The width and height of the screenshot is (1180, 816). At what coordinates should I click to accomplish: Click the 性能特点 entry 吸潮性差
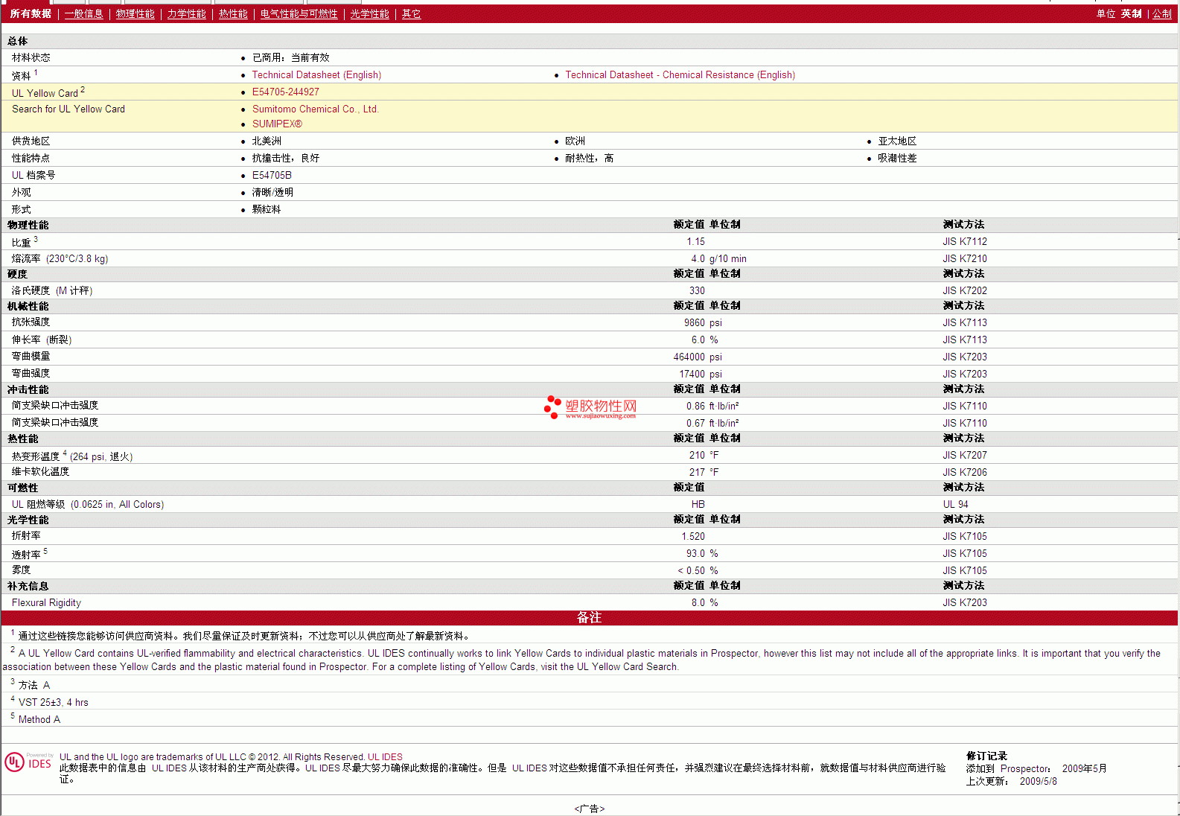(896, 159)
